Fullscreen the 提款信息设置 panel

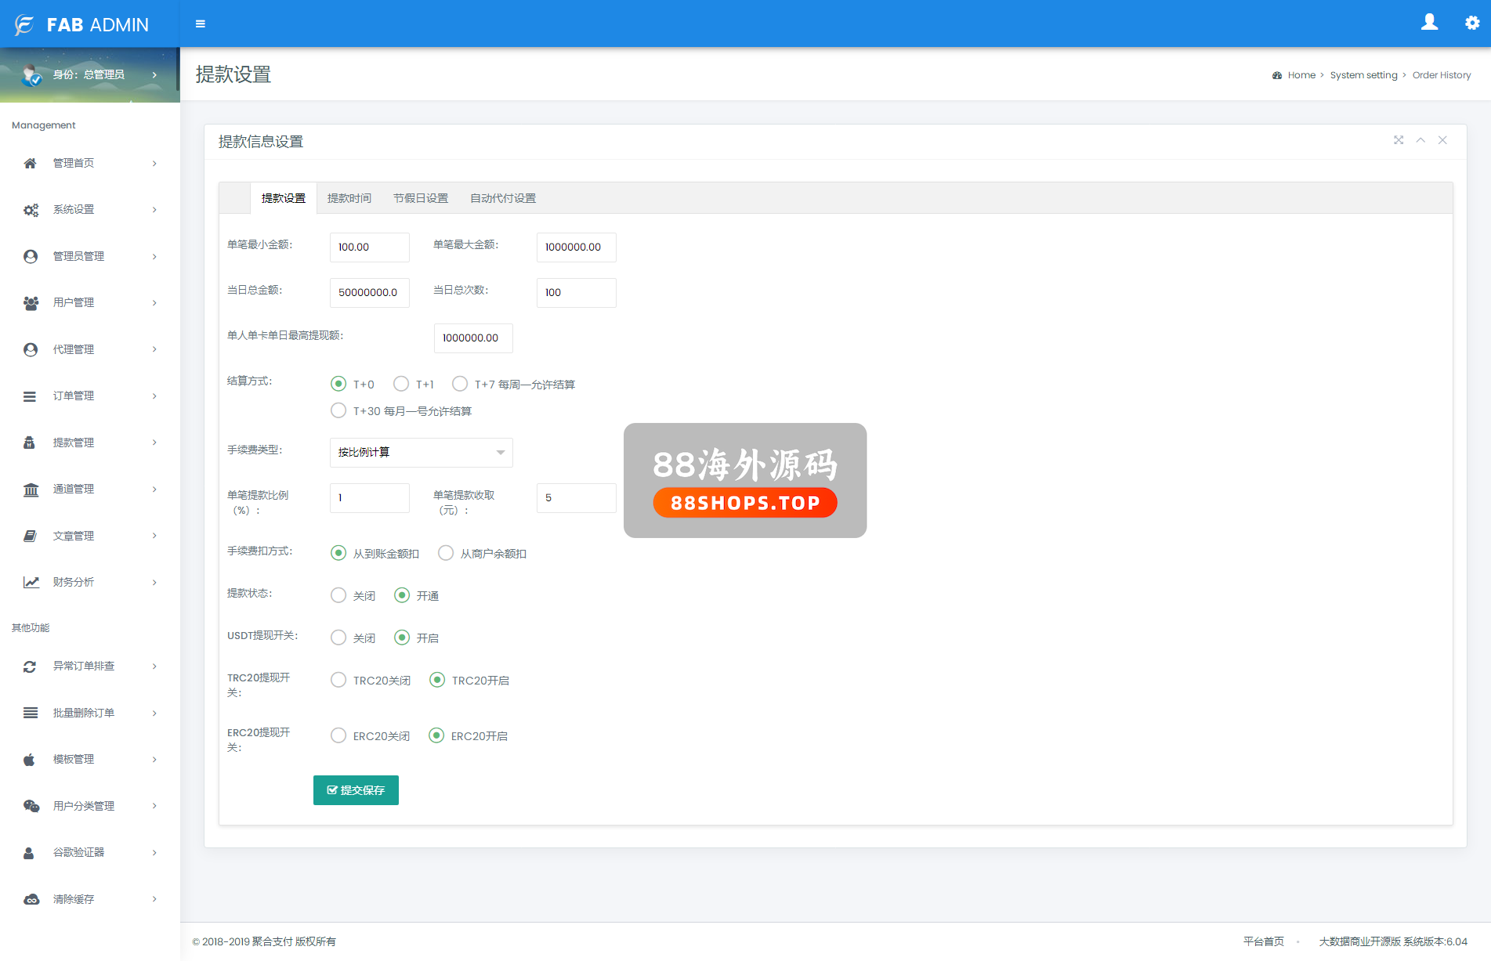pos(1399,140)
